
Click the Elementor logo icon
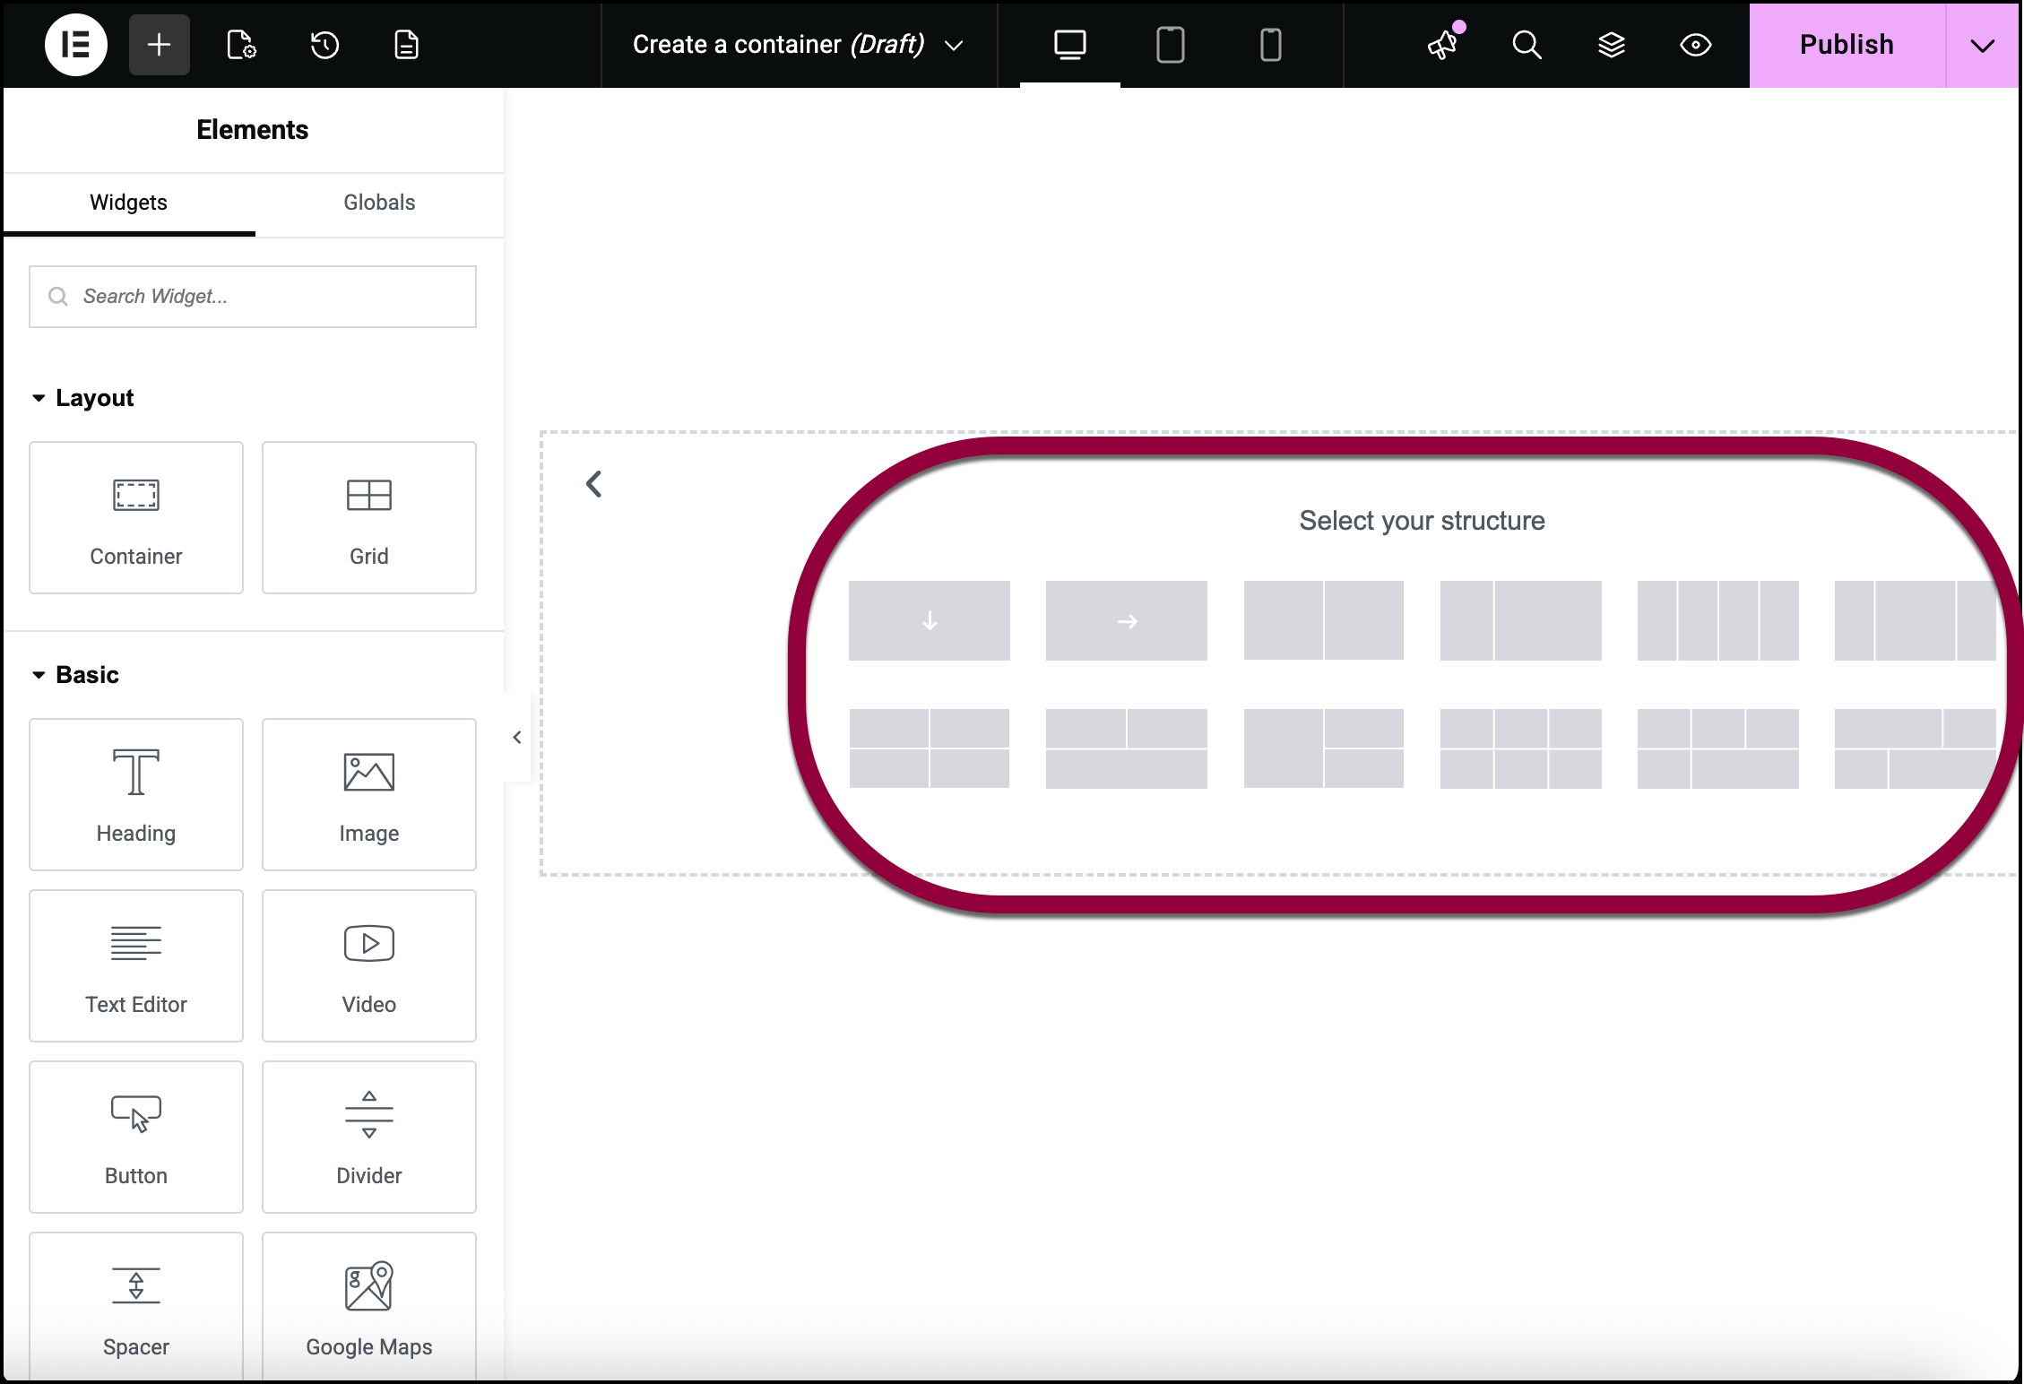tap(76, 45)
